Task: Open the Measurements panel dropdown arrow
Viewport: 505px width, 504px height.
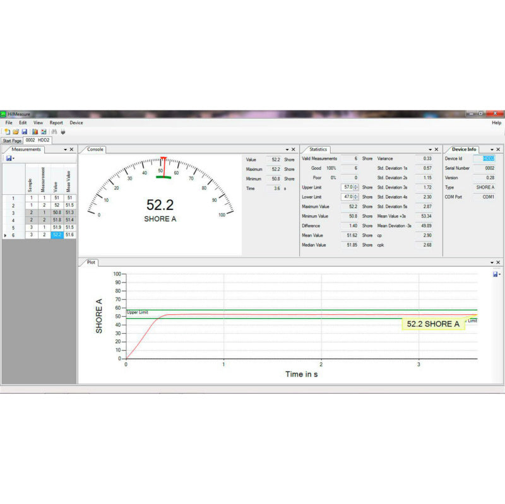Action: [x=65, y=149]
